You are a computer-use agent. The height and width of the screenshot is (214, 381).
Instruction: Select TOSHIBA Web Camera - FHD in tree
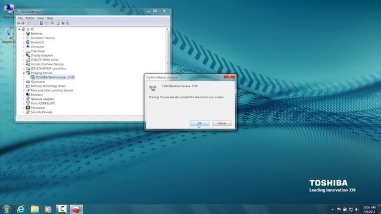pos(55,77)
